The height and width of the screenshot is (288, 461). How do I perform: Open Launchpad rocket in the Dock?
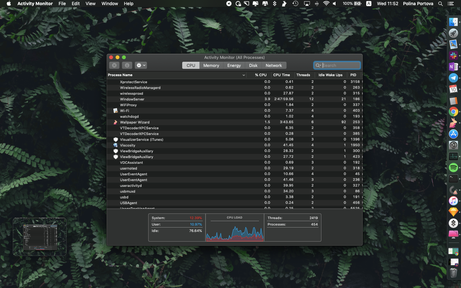[453, 33]
